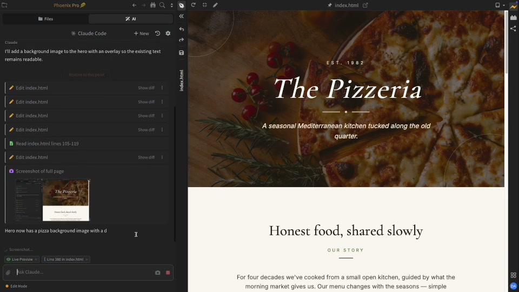519x292 pixels.
Task: Click the undo arrow icon
Action: pyautogui.click(x=182, y=29)
